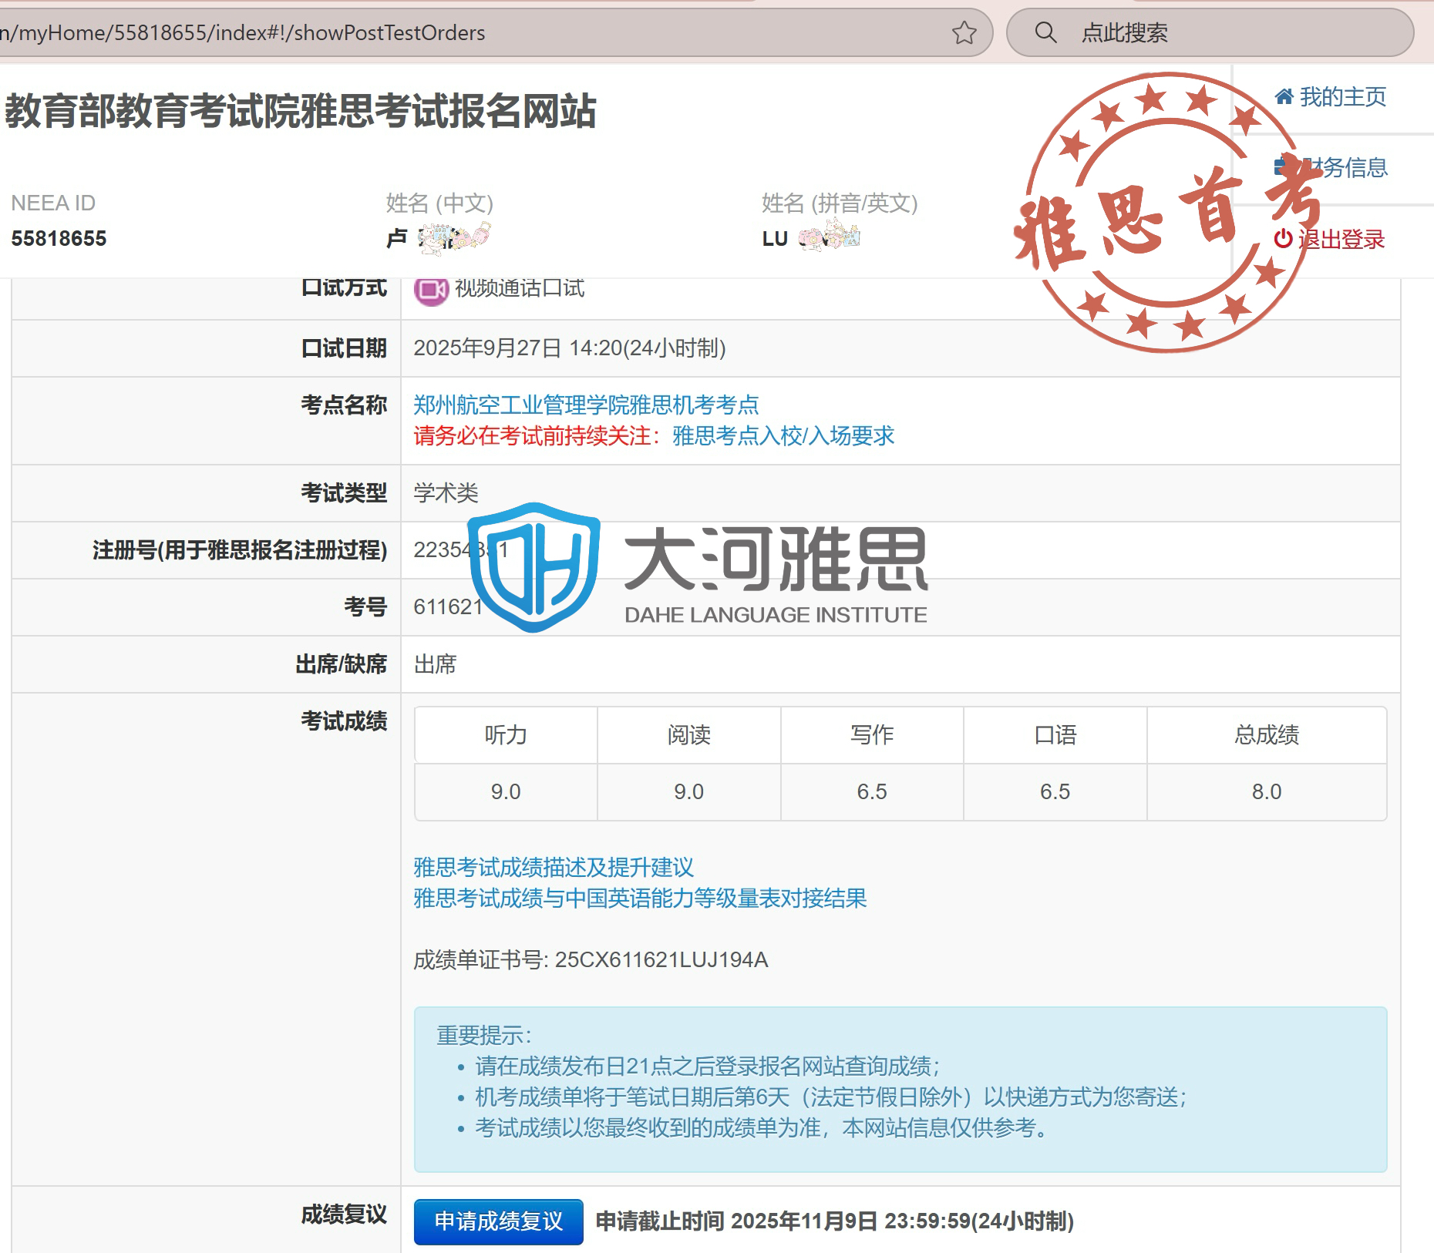Click the home icon beside 我的主页
The height and width of the screenshot is (1253, 1434).
(1284, 96)
